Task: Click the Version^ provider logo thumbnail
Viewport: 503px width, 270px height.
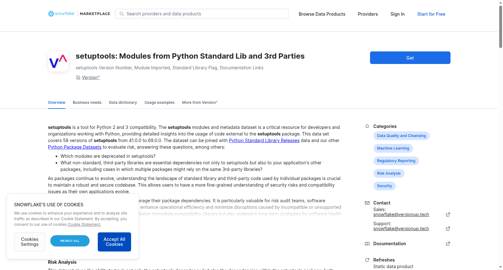Action: 58,61
